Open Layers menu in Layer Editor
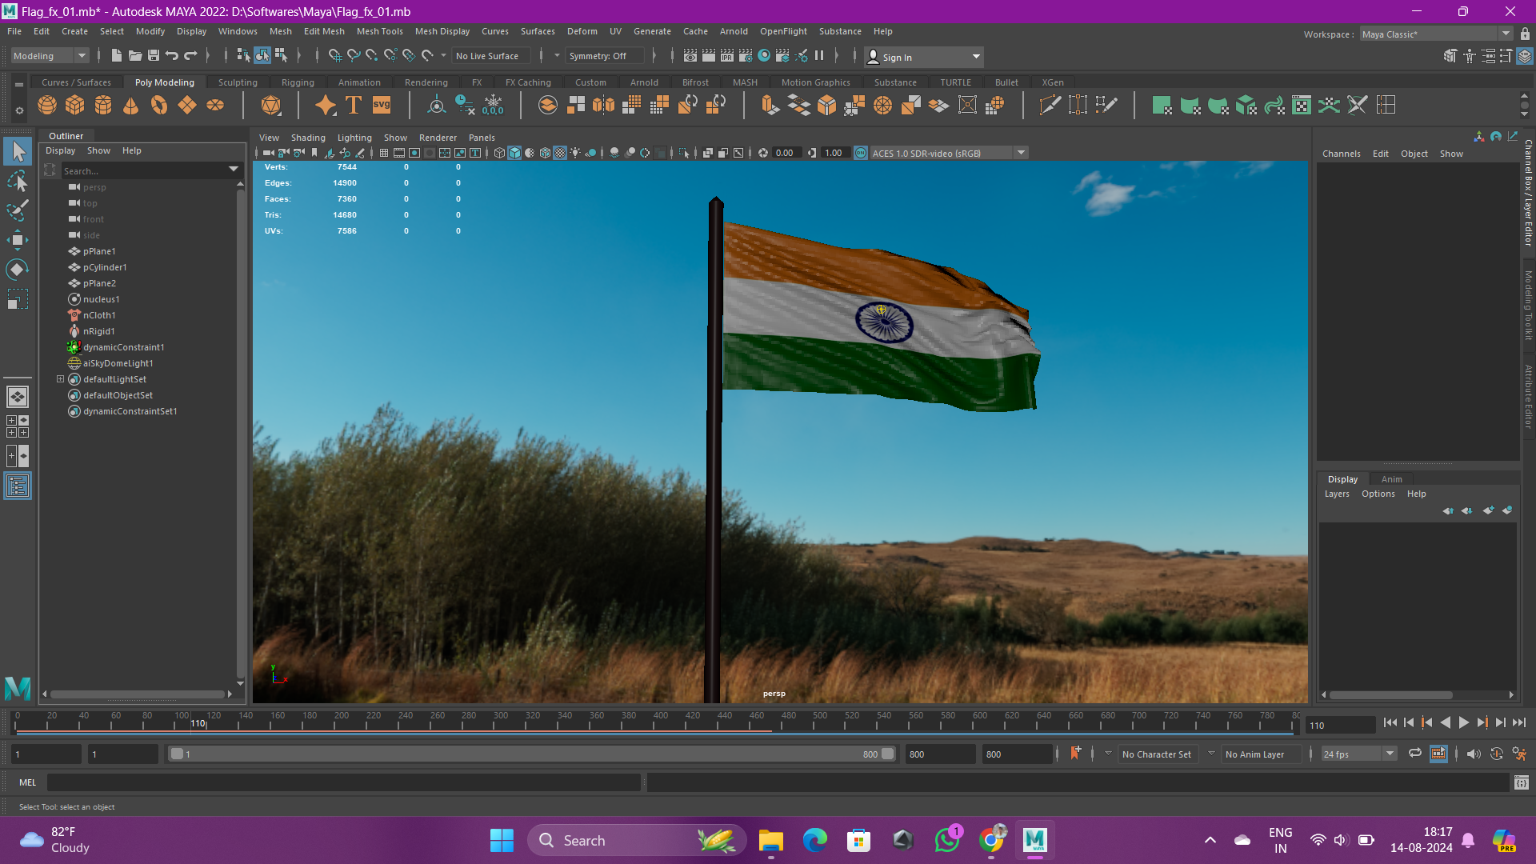 click(x=1336, y=494)
